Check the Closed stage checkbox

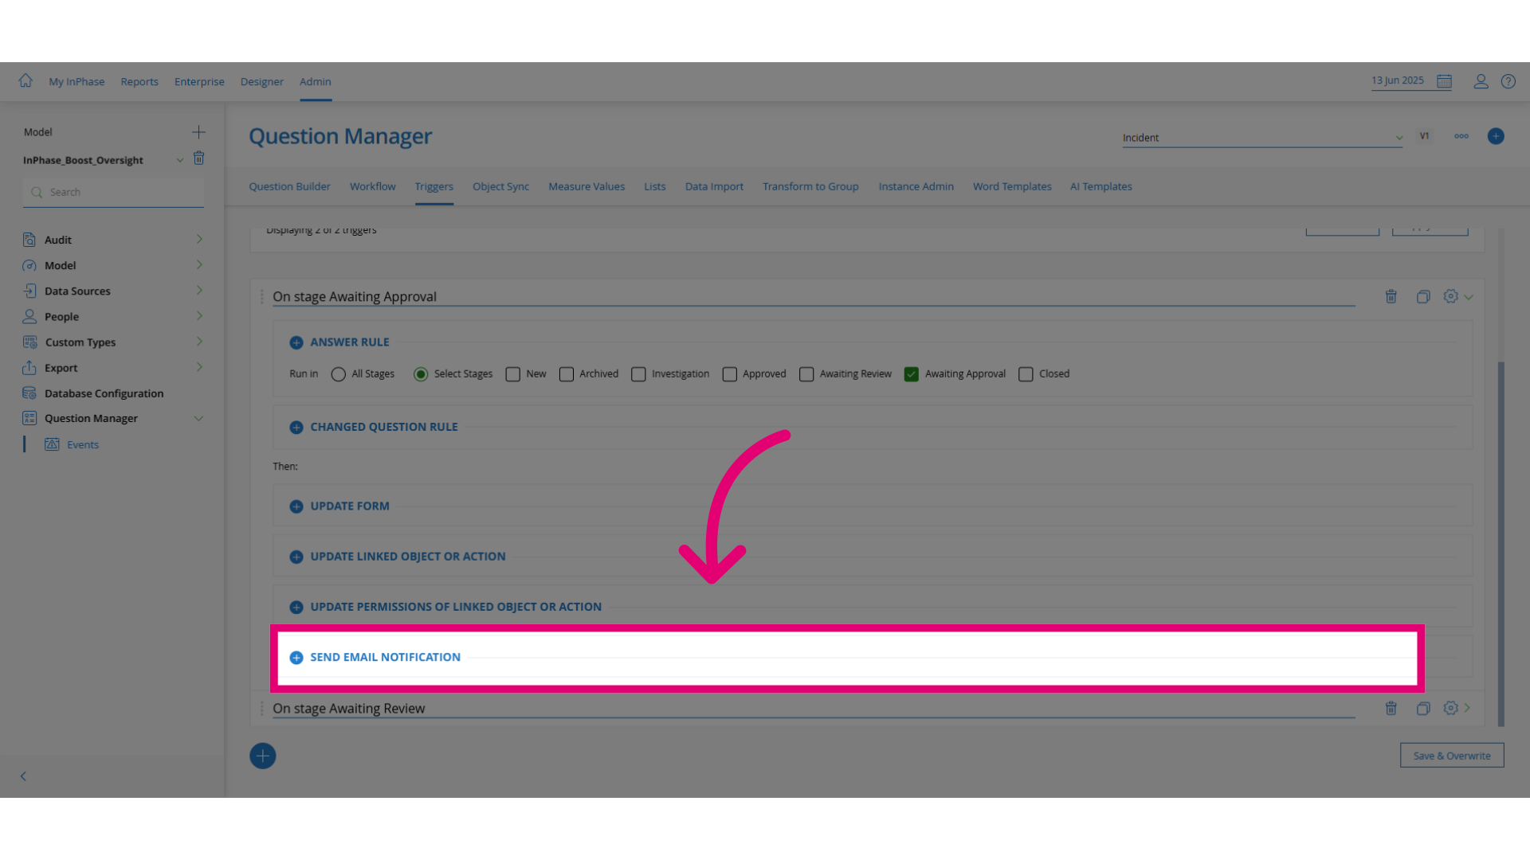click(1026, 374)
